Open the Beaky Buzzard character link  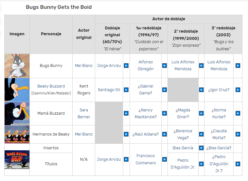point(51,86)
